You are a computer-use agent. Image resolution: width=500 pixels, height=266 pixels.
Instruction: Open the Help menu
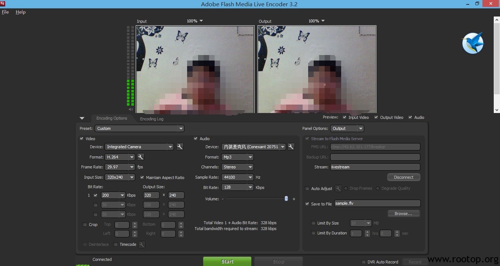click(21, 12)
